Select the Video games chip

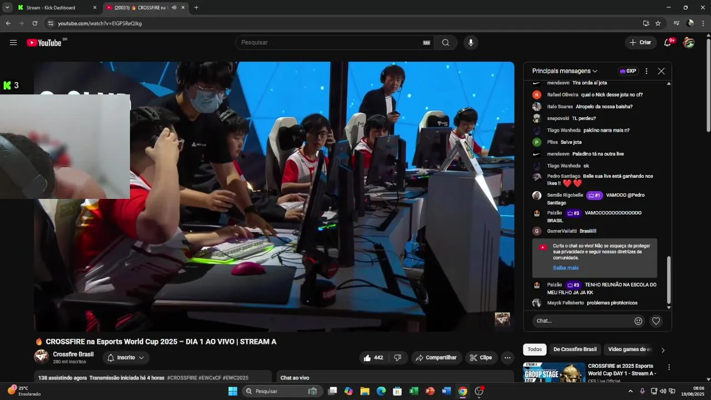629,349
